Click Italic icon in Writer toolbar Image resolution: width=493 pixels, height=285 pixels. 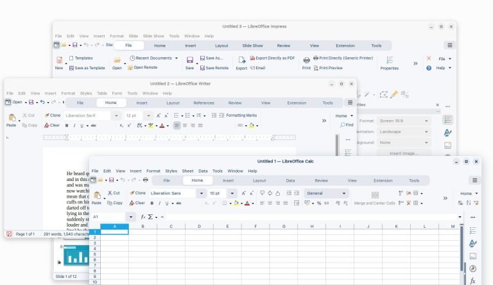coord(74,126)
